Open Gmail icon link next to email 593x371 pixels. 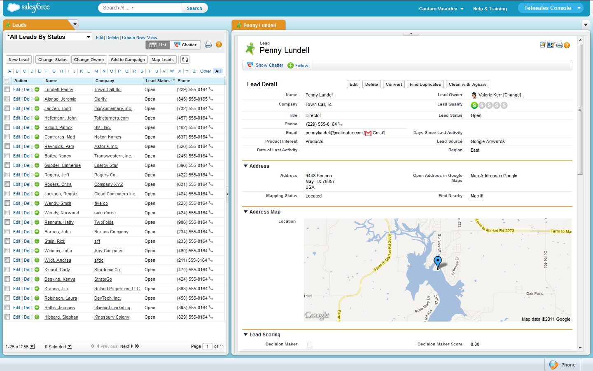[x=368, y=133]
